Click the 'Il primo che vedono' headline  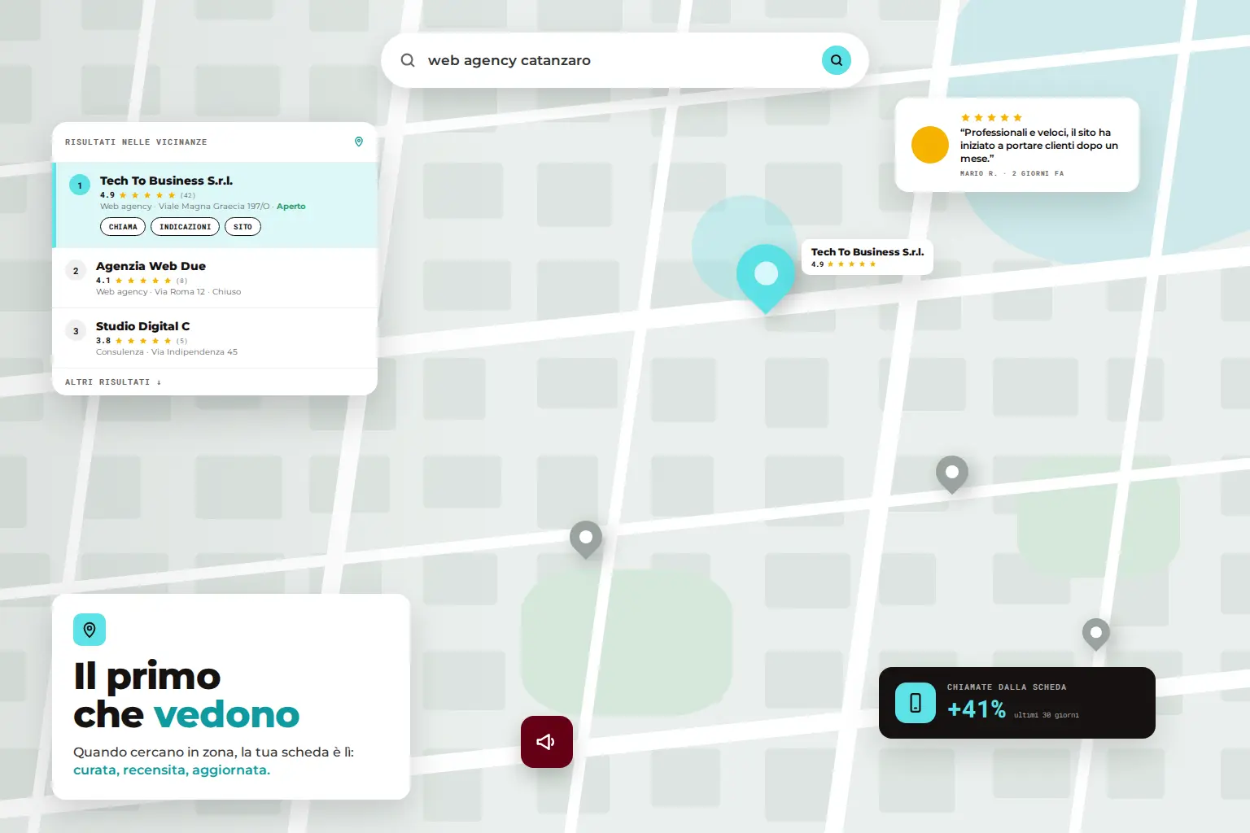click(x=186, y=696)
